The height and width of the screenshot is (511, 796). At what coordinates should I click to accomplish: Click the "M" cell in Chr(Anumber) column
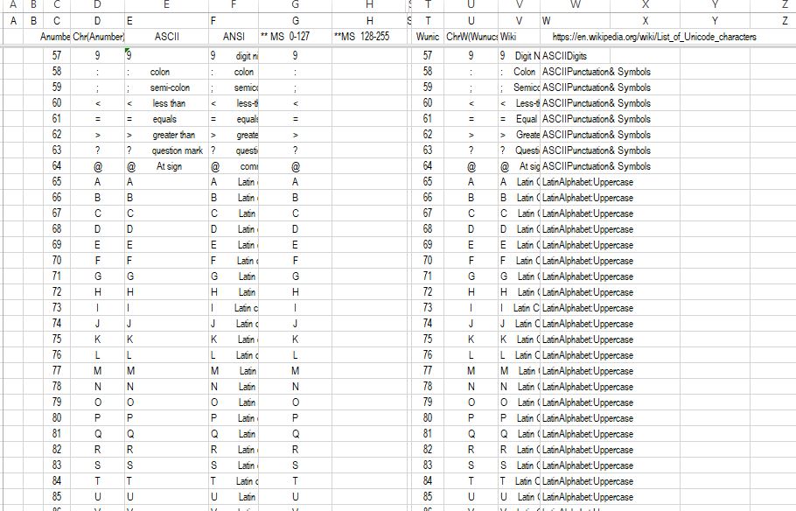(97, 371)
